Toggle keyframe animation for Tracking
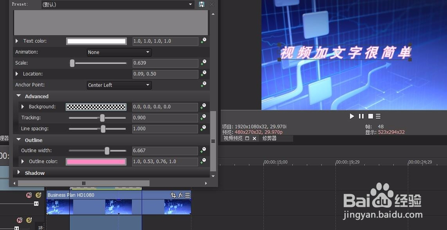The height and width of the screenshot is (230, 447). point(203,117)
